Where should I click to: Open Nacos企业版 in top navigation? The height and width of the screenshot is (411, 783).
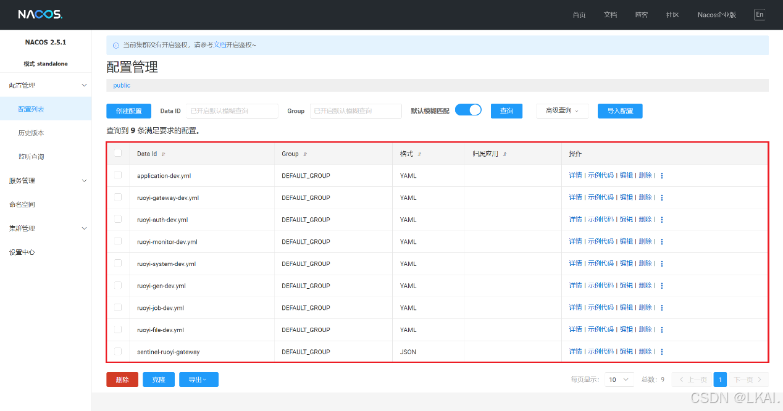[x=717, y=15]
